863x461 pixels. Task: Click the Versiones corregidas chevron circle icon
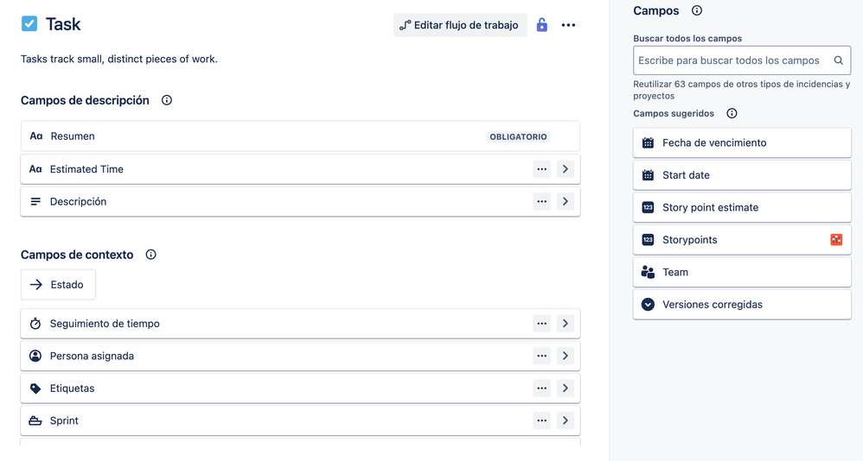(x=649, y=305)
